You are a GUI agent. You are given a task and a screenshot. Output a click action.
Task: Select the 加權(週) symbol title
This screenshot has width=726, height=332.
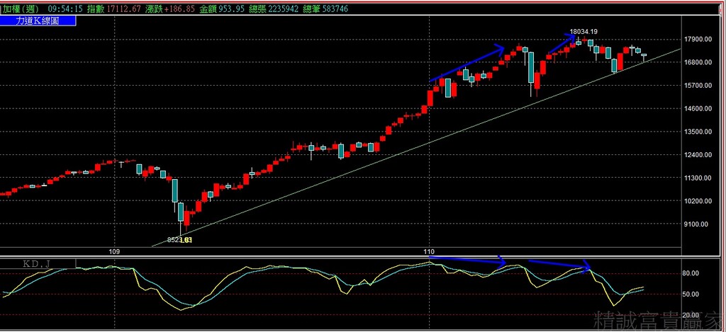[x=21, y=8]
